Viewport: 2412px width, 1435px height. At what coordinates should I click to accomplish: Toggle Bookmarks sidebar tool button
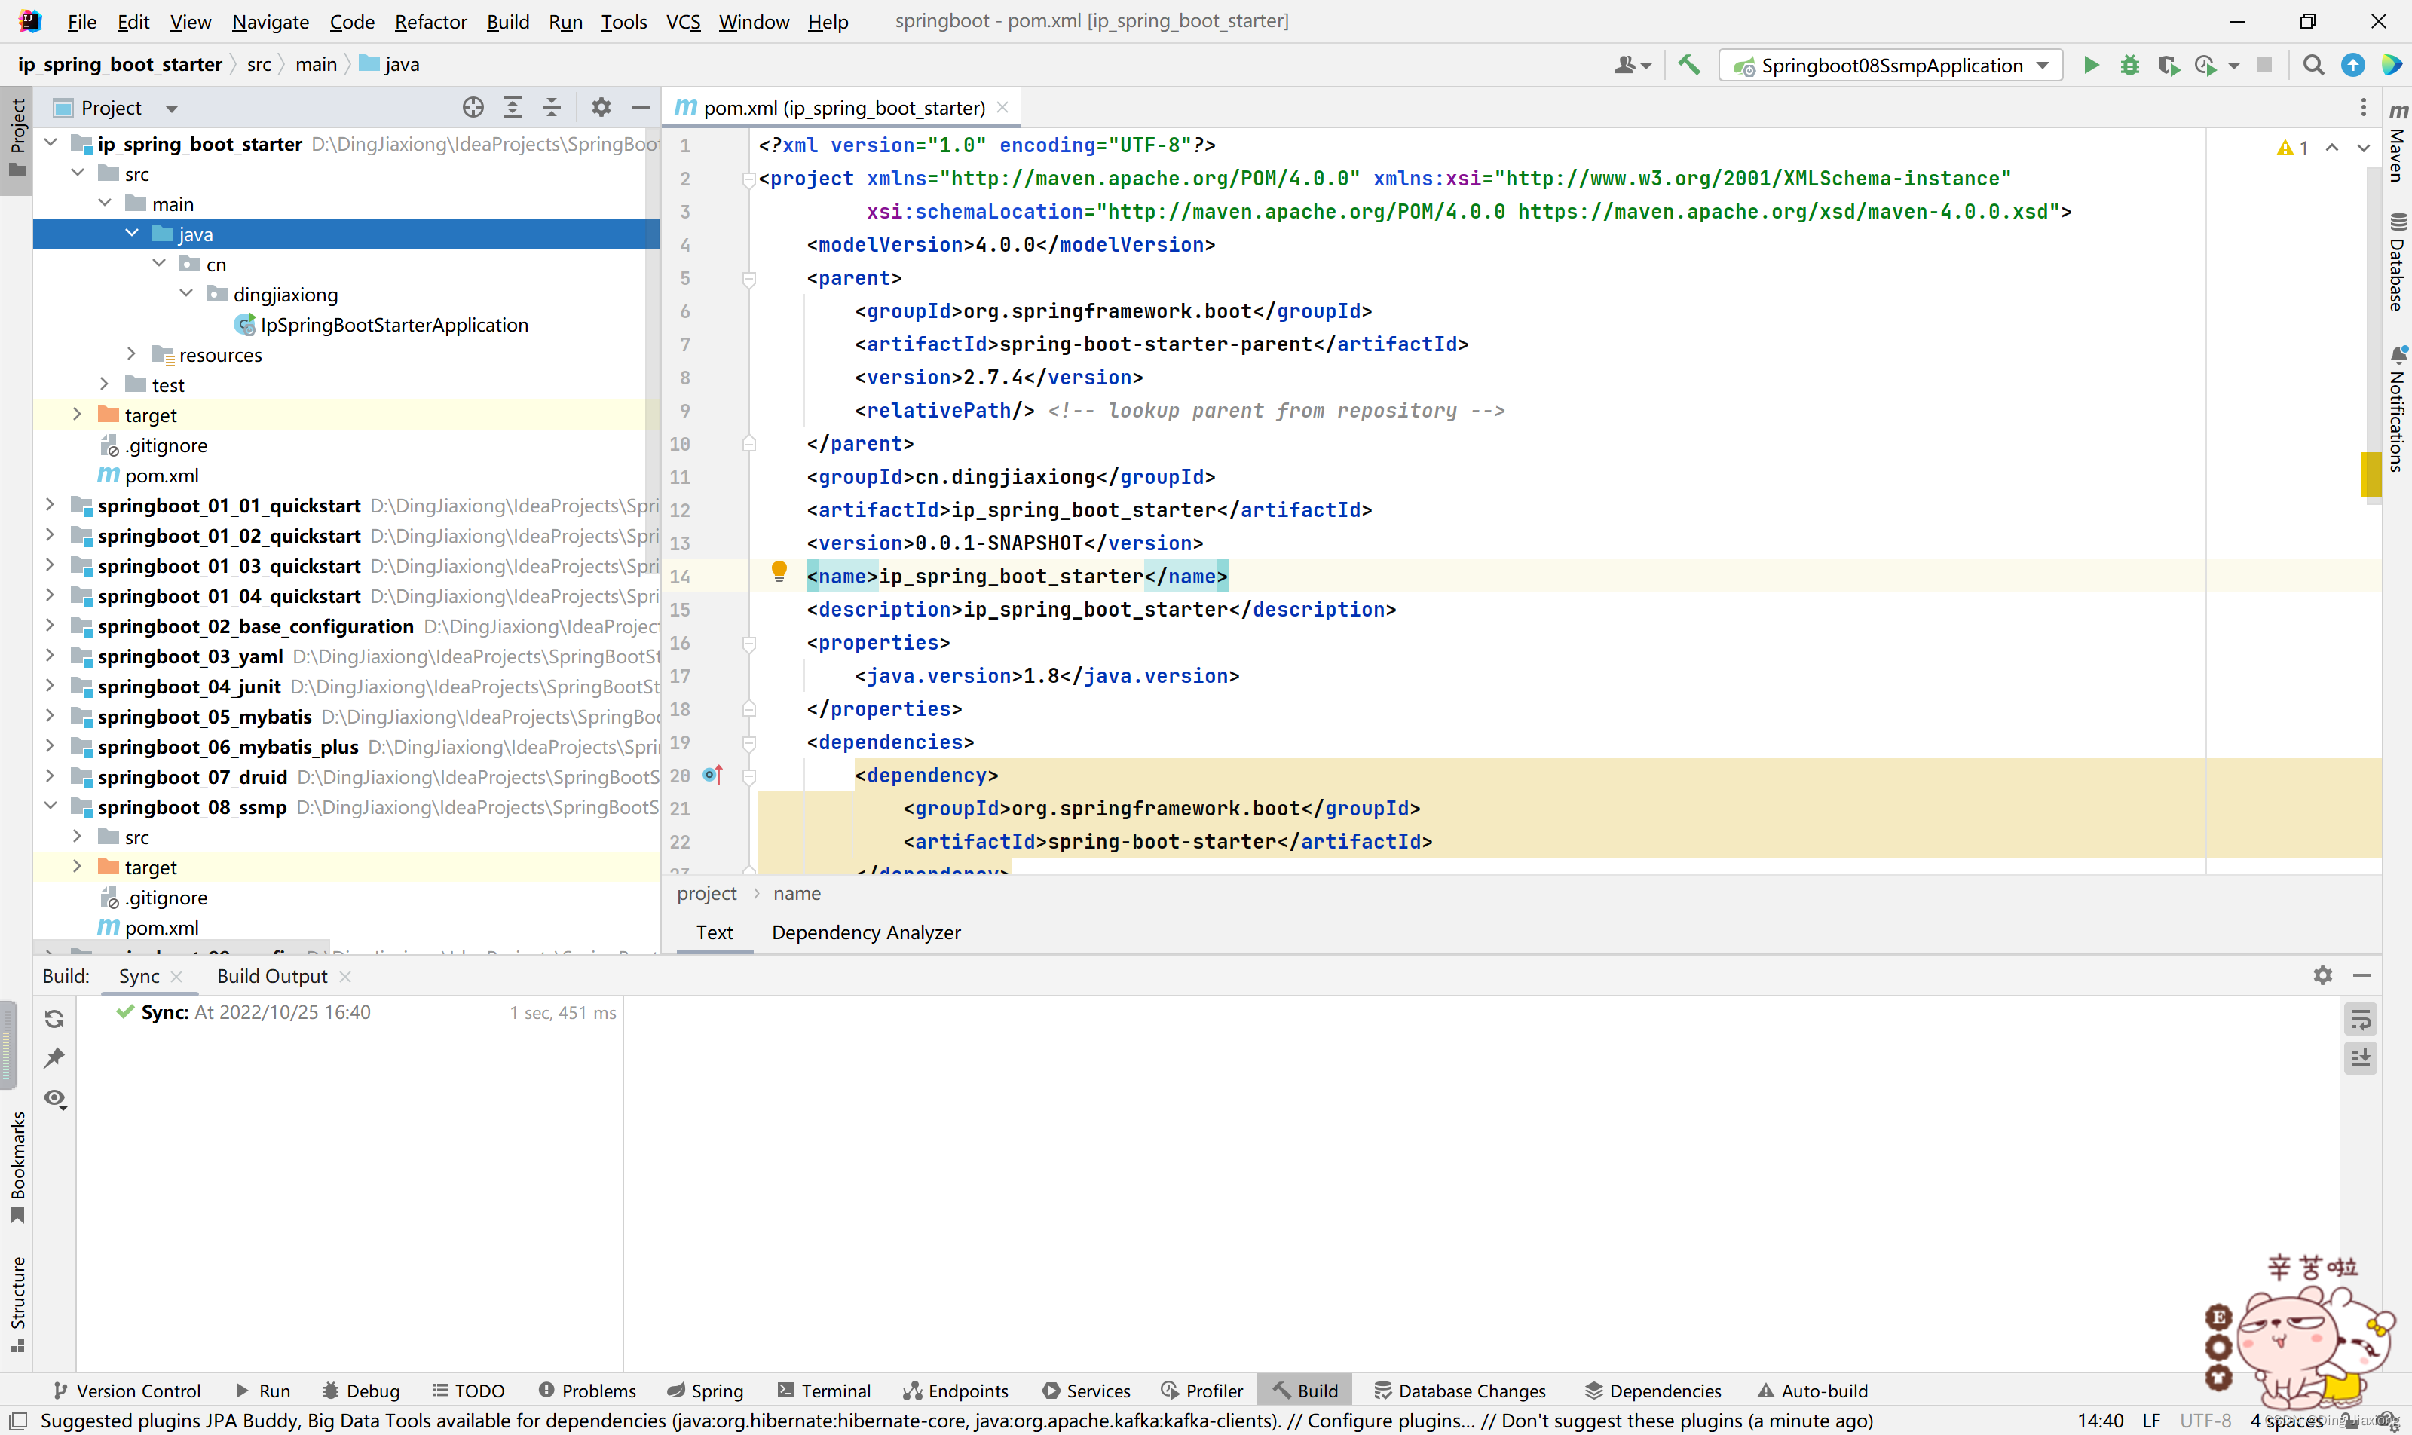point(17,1168)
